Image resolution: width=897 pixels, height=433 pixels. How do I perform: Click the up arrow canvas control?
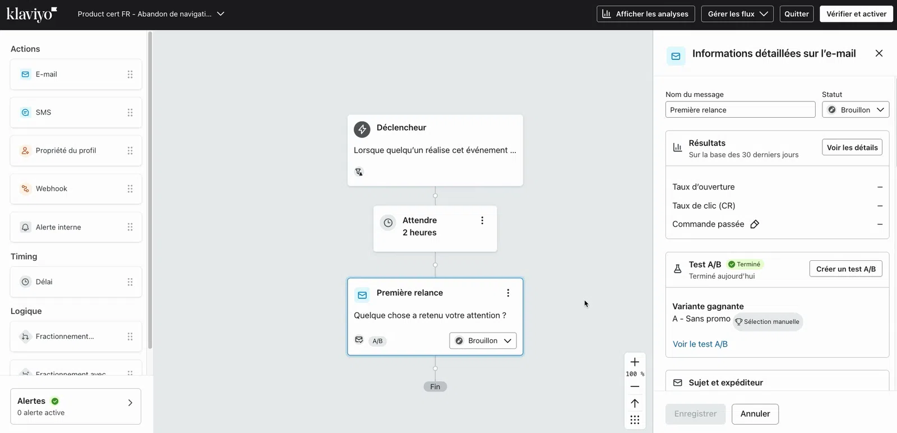click(635, 403)
